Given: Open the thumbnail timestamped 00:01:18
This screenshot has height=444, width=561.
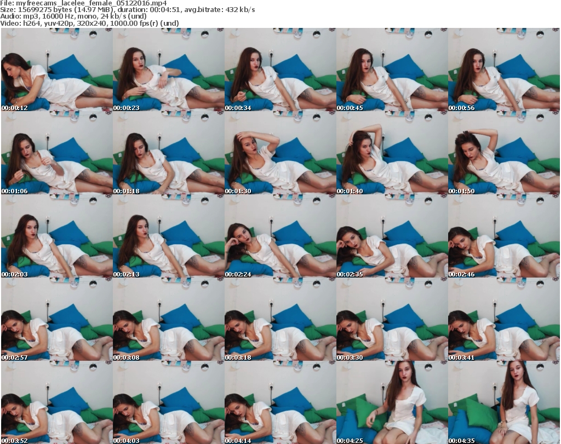Looking at the screenshot, I should click(168, 153).
